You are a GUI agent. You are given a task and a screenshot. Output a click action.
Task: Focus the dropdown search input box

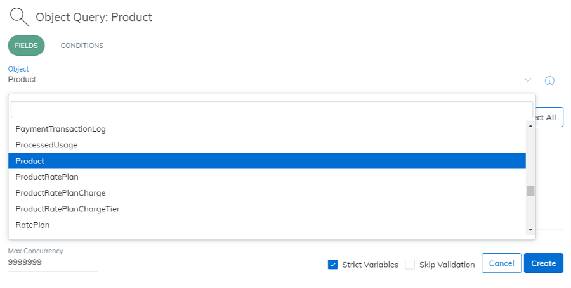272,110
